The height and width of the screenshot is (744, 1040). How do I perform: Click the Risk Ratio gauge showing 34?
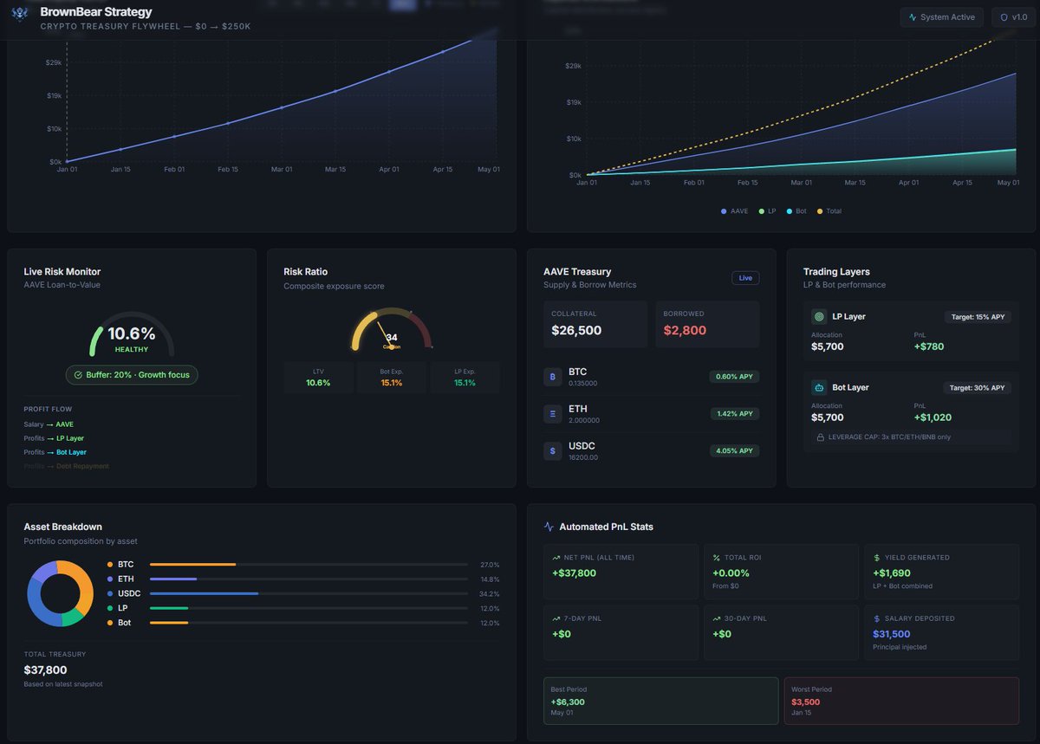[392, 329]
